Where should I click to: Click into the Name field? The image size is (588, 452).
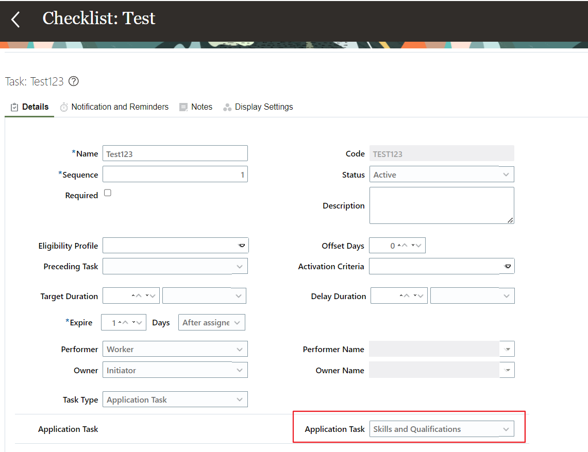pos(175,153)
